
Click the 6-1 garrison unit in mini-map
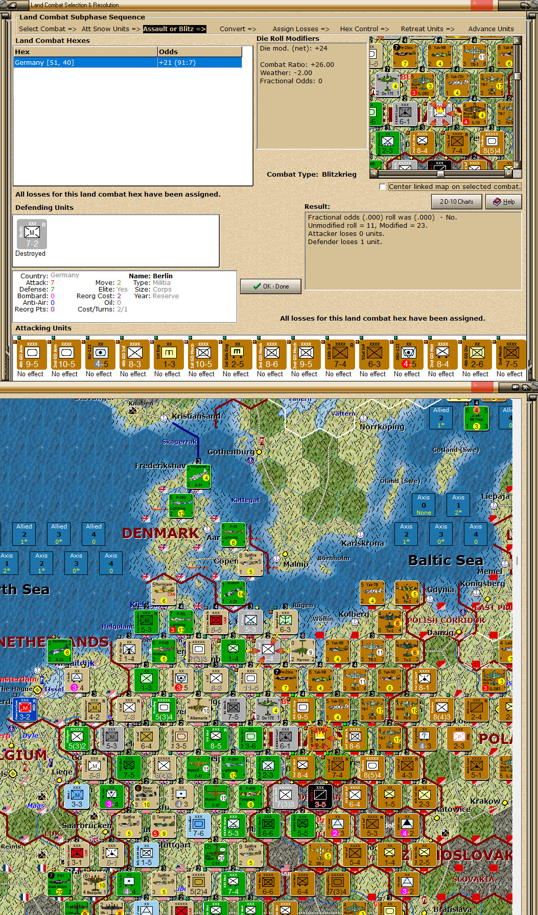point(405,114)
